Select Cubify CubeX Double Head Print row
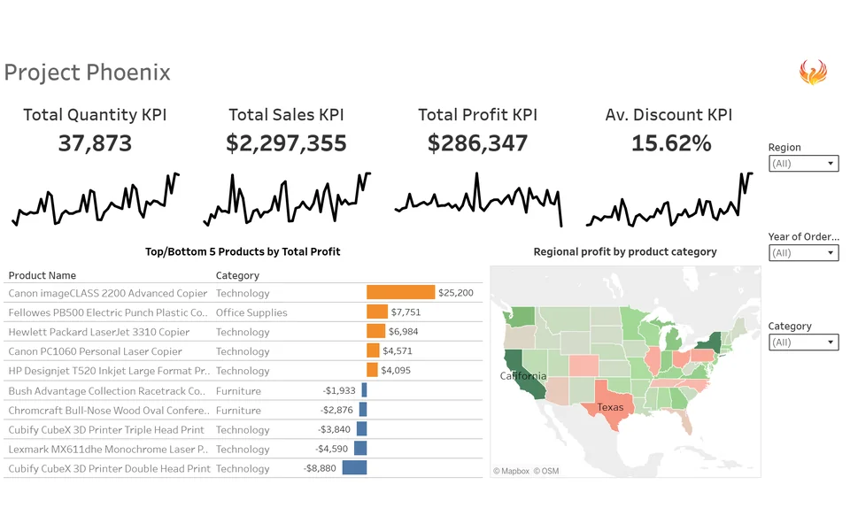 [243, 469]
